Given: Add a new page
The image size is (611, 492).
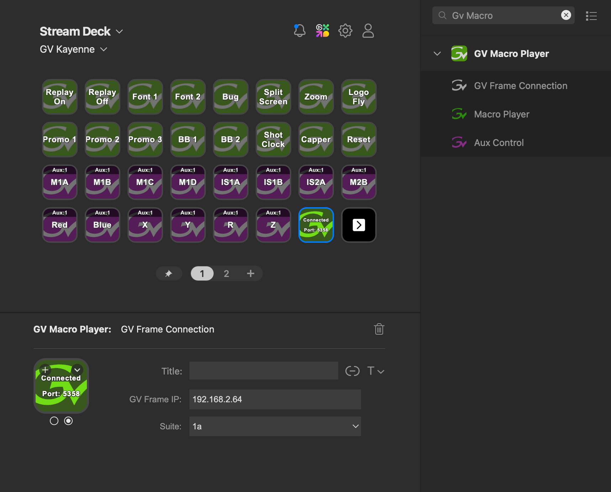Looking at the screenshot, I should point(251,273).
